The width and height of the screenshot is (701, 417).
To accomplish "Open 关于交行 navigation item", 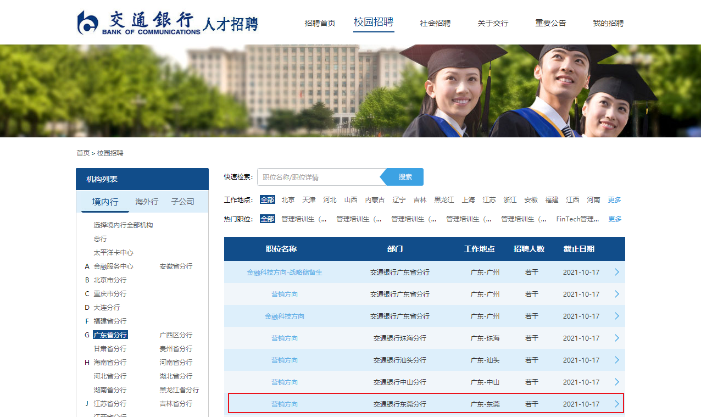I will click(x=493, y=23).
